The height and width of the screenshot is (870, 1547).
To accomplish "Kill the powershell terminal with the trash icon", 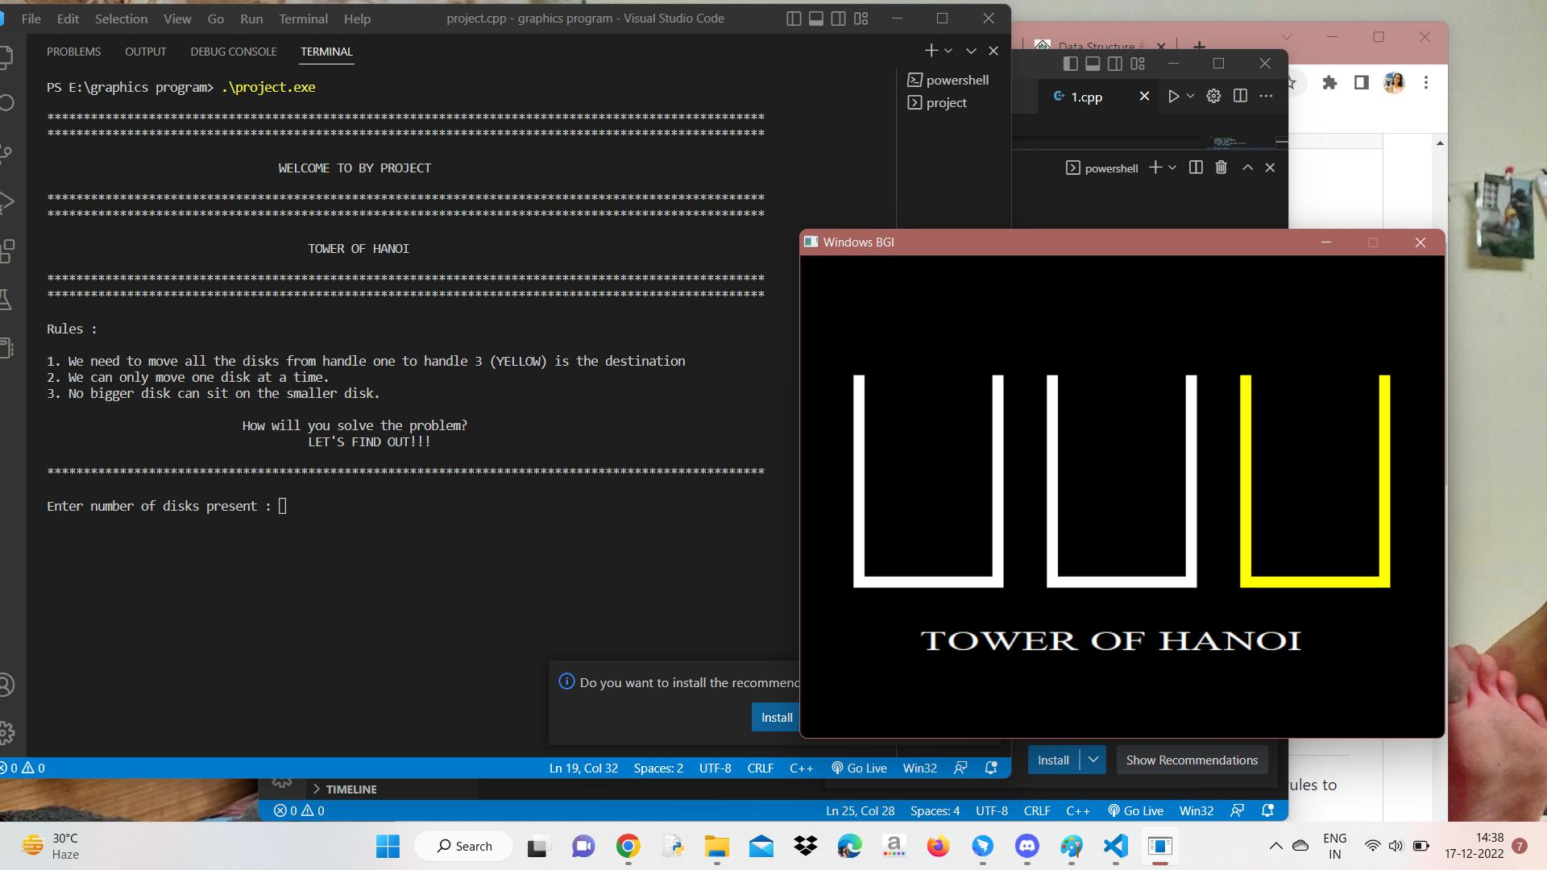I will 1221,168.
